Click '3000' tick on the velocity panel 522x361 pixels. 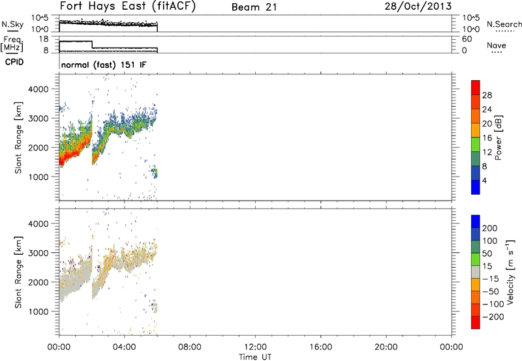coord(38,253)
